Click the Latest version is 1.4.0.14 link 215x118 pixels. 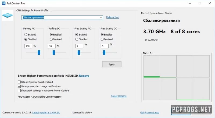point(46,113)
